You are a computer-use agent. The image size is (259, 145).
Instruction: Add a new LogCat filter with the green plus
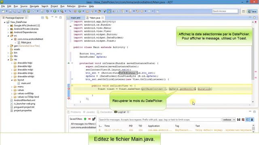pos(85,119)
